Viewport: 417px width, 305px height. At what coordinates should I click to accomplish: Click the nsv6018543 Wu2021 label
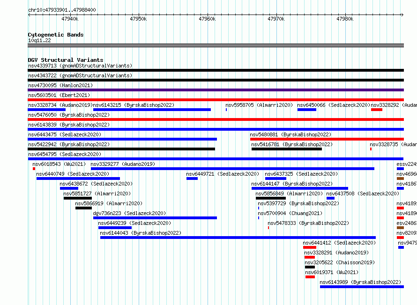pyautogui.click(x=60, y=164)
